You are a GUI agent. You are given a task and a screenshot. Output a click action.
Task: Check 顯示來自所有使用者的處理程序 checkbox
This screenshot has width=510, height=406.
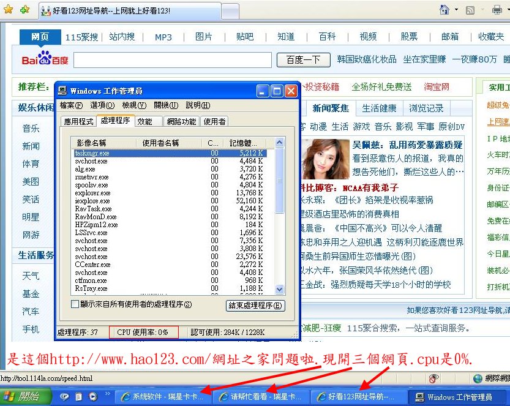[75, 304]
